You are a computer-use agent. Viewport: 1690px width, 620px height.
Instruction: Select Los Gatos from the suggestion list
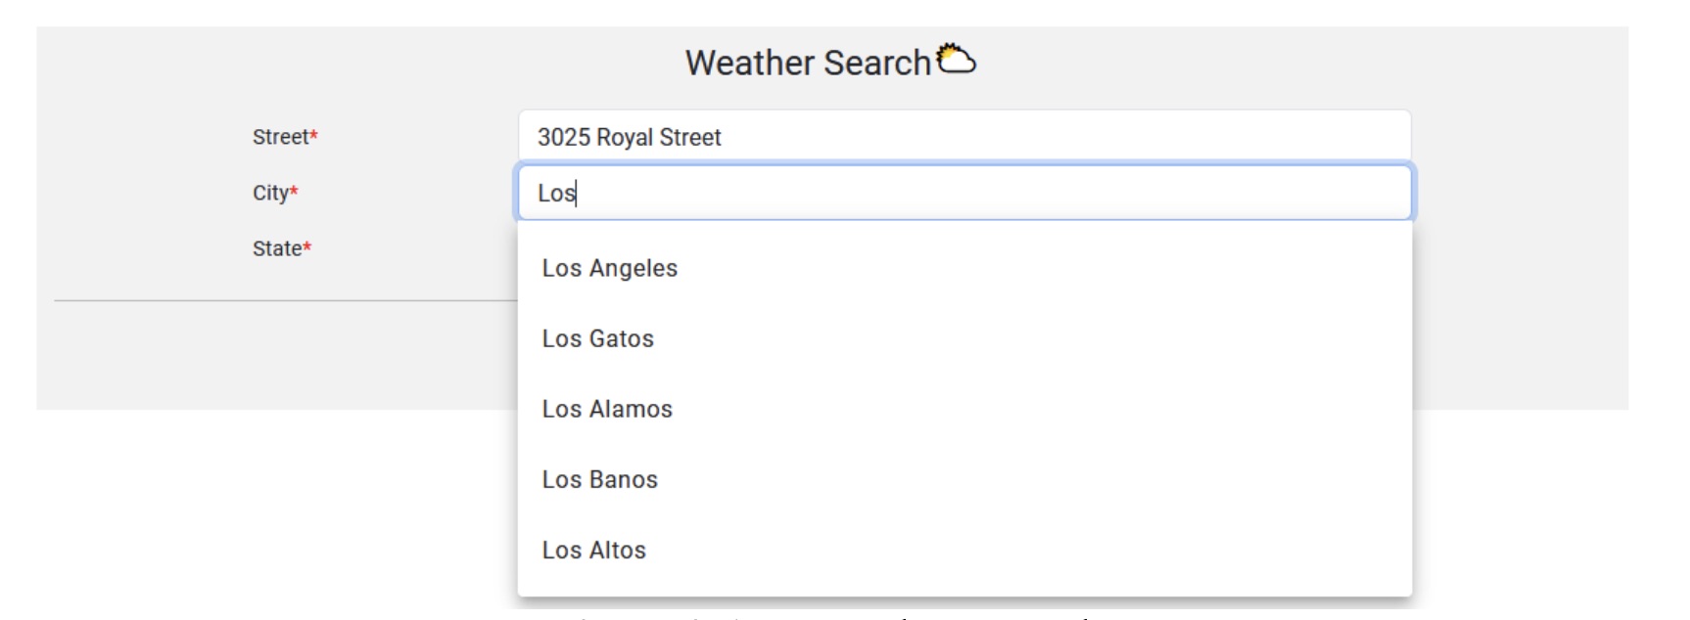(x=599, y=337)
